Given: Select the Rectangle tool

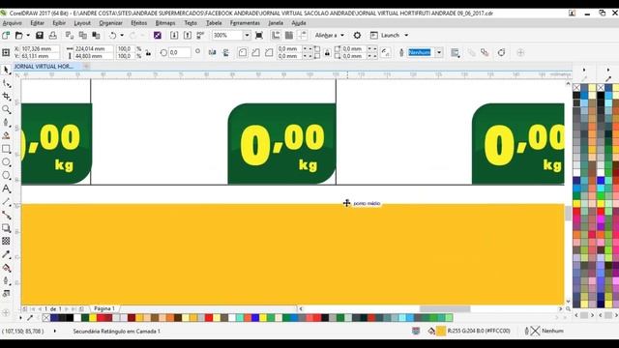Looking at the screenshot, I should 6,149.
